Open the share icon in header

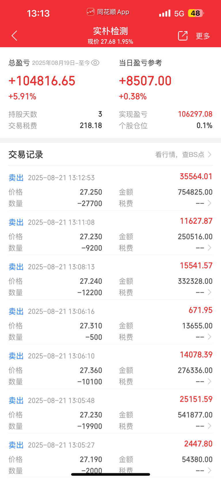click(183, 36)
